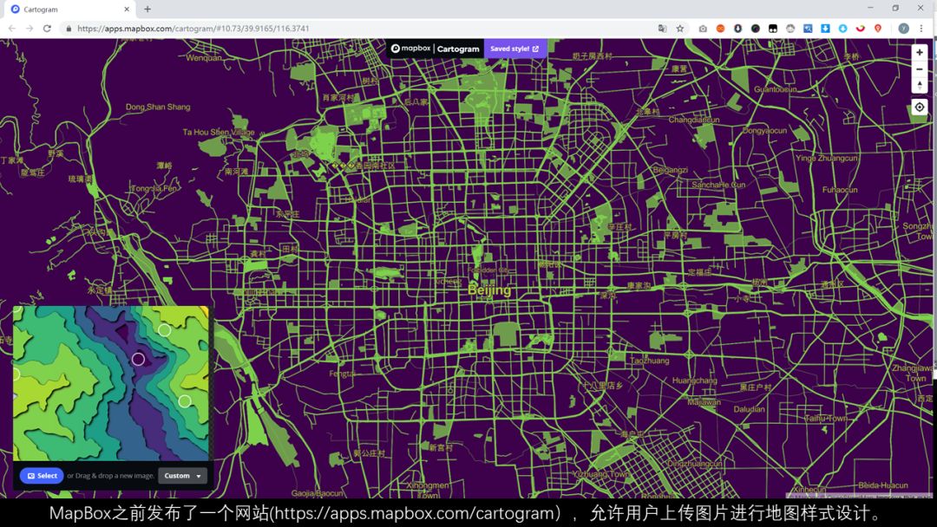This screenshot has height=527, width=937.
Task: Zoom in on the map with the plus control
Action: (920, 52)
